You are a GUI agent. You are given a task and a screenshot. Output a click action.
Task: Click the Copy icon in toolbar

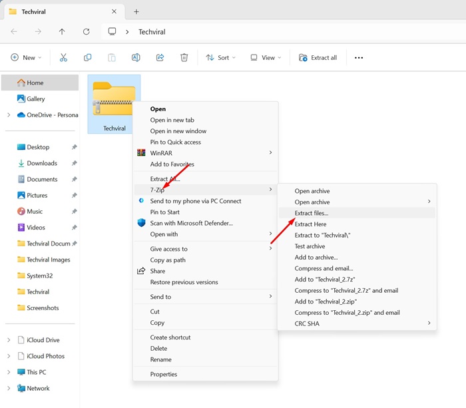click(x=87, y=58)
